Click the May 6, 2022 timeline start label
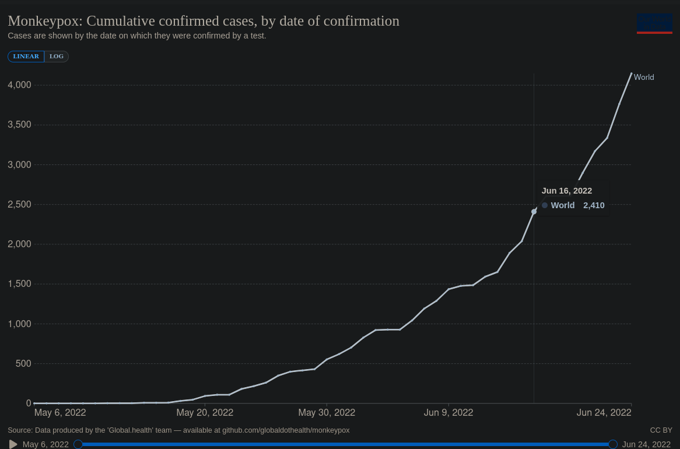Viewport: 680px width, 449px height. (x=45, y=444)
